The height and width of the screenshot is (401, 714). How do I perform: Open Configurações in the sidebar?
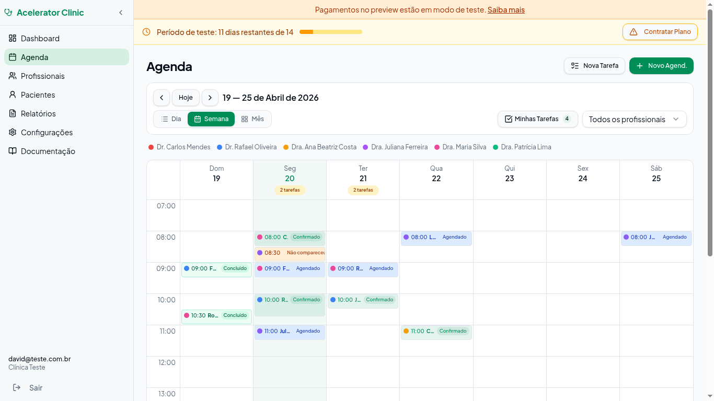[x=66, y=132]
